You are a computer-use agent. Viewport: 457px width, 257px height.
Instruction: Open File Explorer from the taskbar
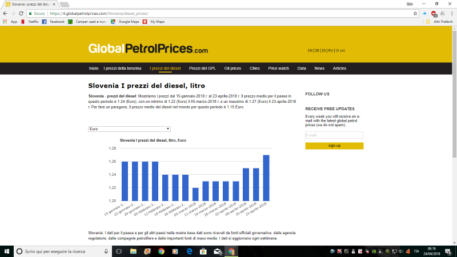[133, 251]
